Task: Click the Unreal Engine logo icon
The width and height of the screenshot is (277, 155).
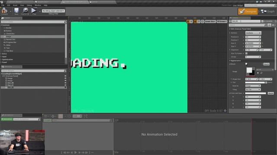Action: pos(2,2)
